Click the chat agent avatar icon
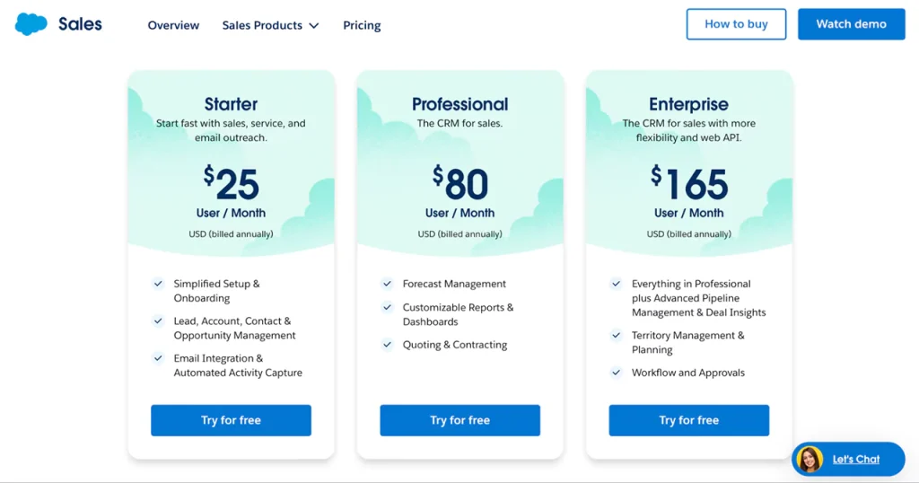The width and height of the screenshot is (919, 483). (810, 460)
